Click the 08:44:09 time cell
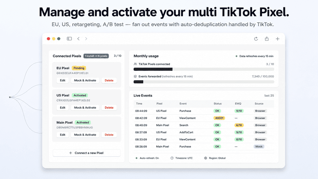This screenshot has height=179, width=318. pos(141,111)
